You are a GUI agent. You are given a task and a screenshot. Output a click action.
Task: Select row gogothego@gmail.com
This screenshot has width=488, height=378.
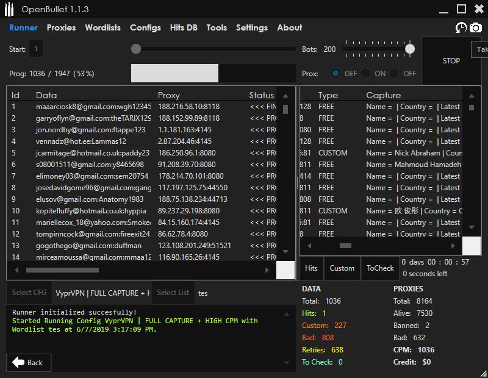[x=142, y=246]
